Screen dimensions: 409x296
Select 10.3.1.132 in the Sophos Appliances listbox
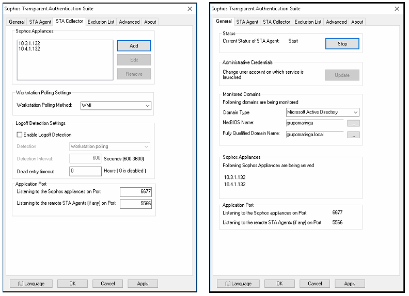point(29,43)
